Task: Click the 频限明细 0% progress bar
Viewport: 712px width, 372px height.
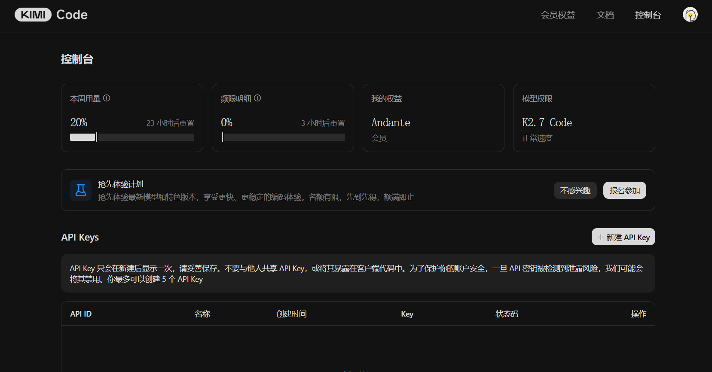Action: click(283, 137)
